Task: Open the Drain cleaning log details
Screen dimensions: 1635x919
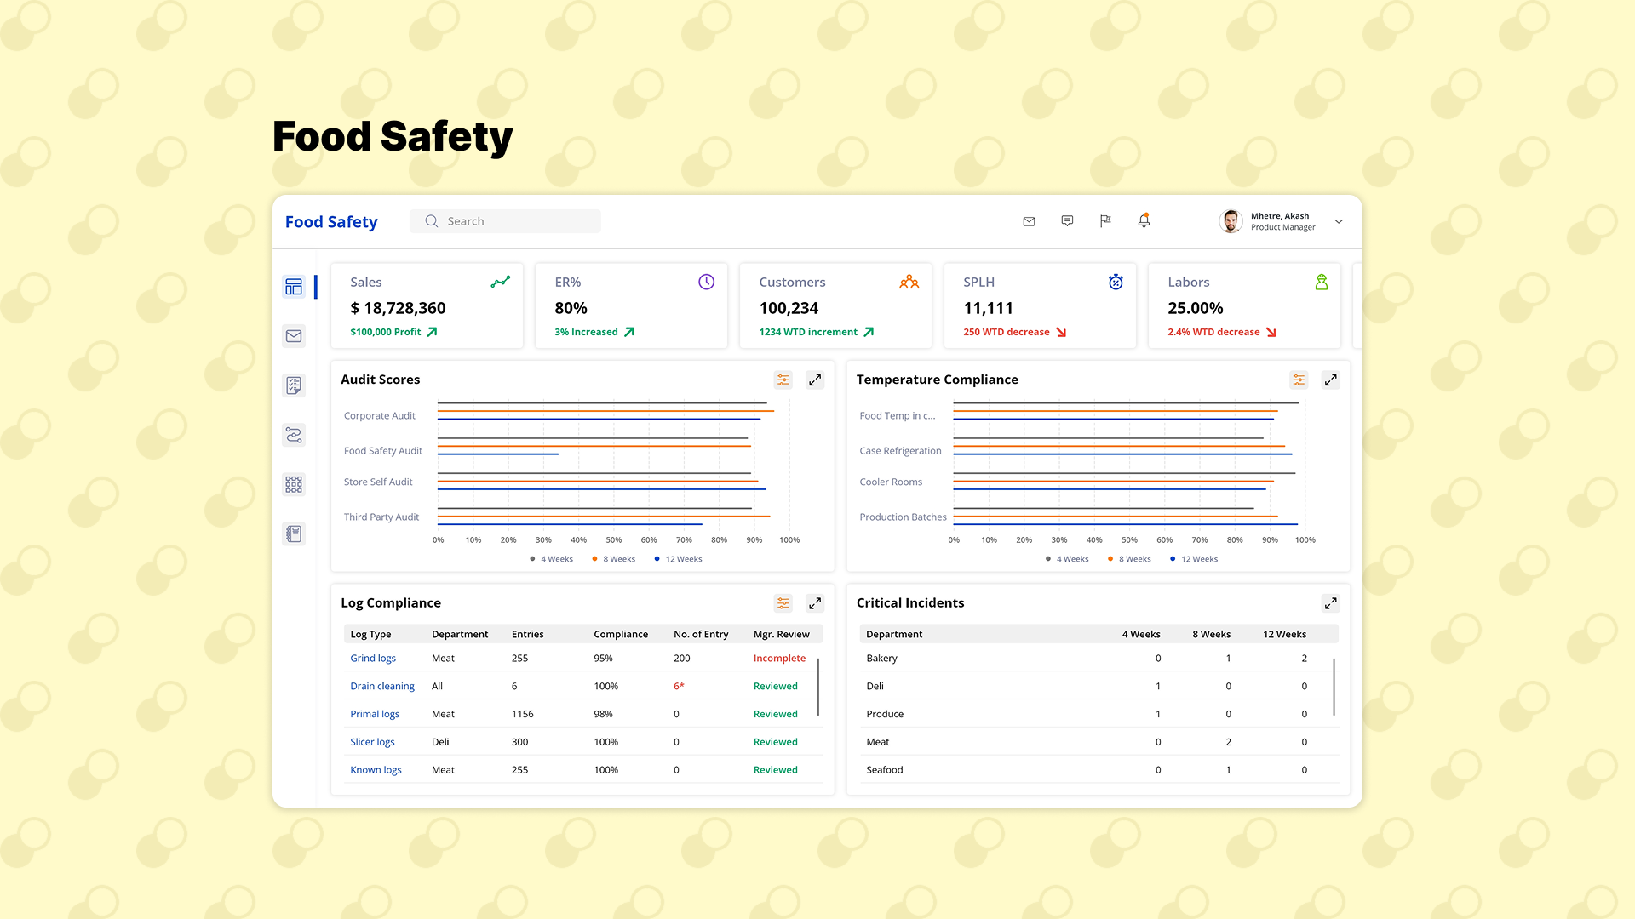Action: 381,686
